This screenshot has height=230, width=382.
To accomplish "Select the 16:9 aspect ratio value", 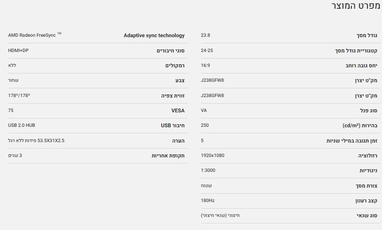I will (x=205, y=65).
